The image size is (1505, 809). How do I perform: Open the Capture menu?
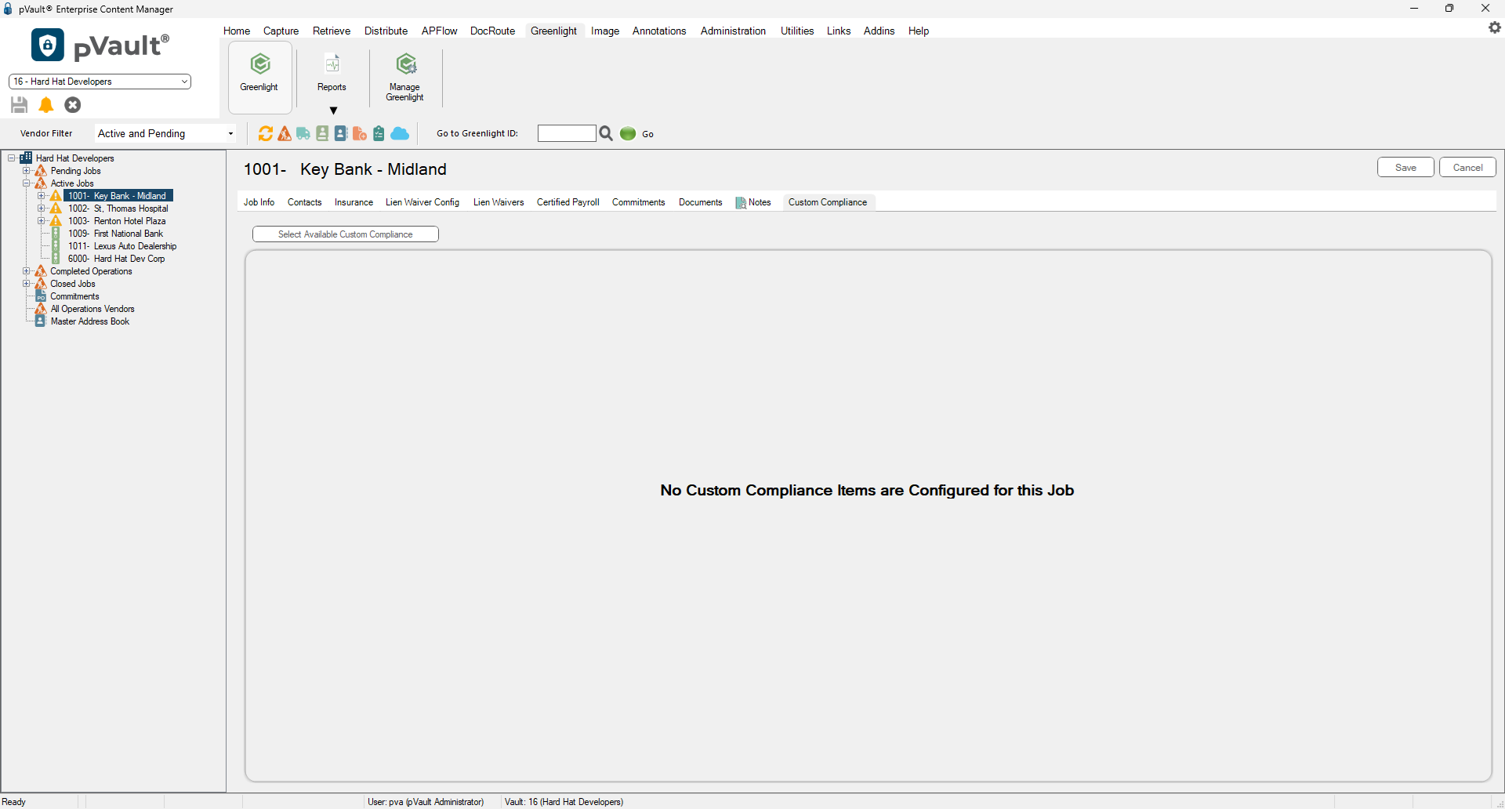pos(281,31)
